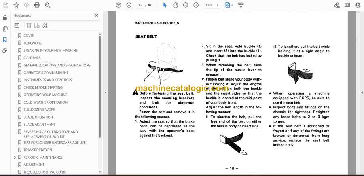
Task: Click the lock security sidebar icon
Action: click(5, 18)
